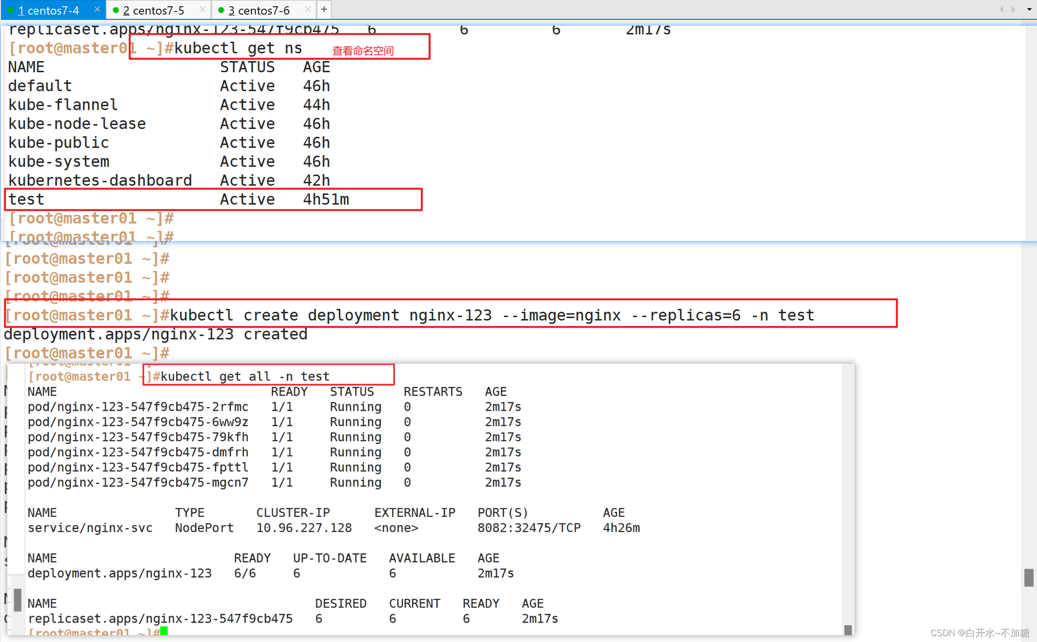This screenshot has width=1037, height=642.
Task: Click the 'kube-public' namespace name
Action: point(59,143)
